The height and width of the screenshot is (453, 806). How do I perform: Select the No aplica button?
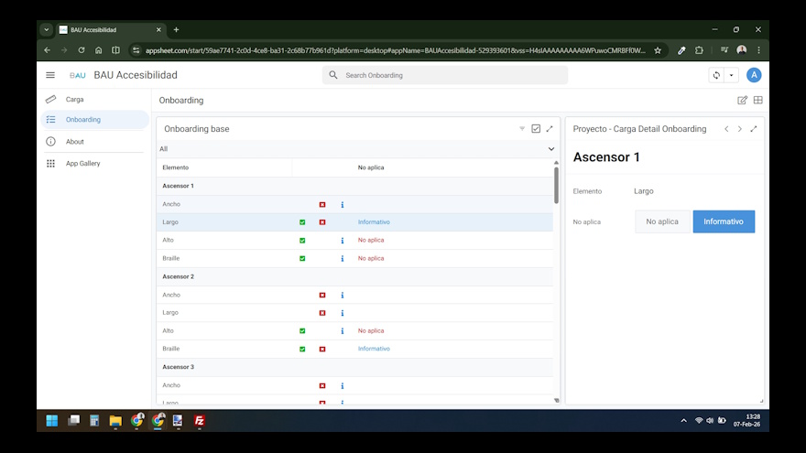[662, 221]
